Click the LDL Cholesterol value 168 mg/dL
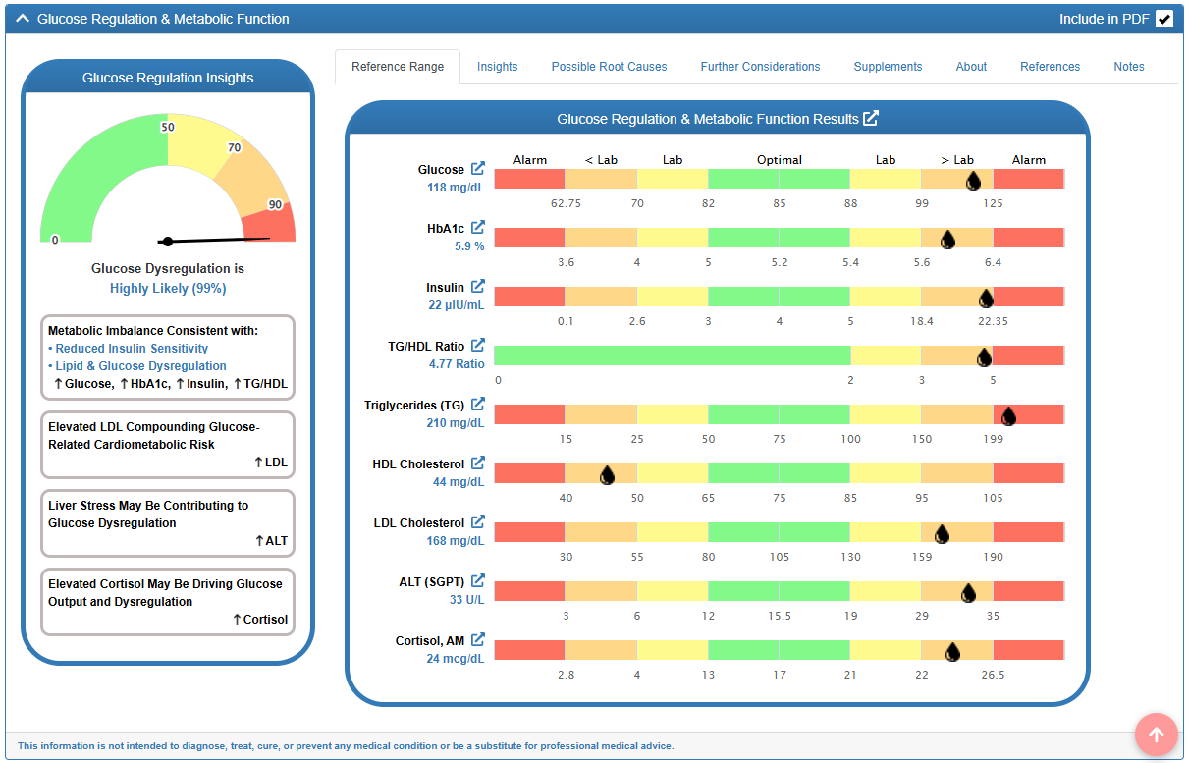 tap(456, 541)
